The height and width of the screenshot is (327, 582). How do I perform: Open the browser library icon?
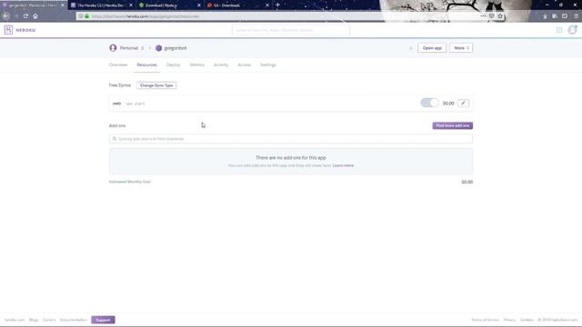point(555,16)
